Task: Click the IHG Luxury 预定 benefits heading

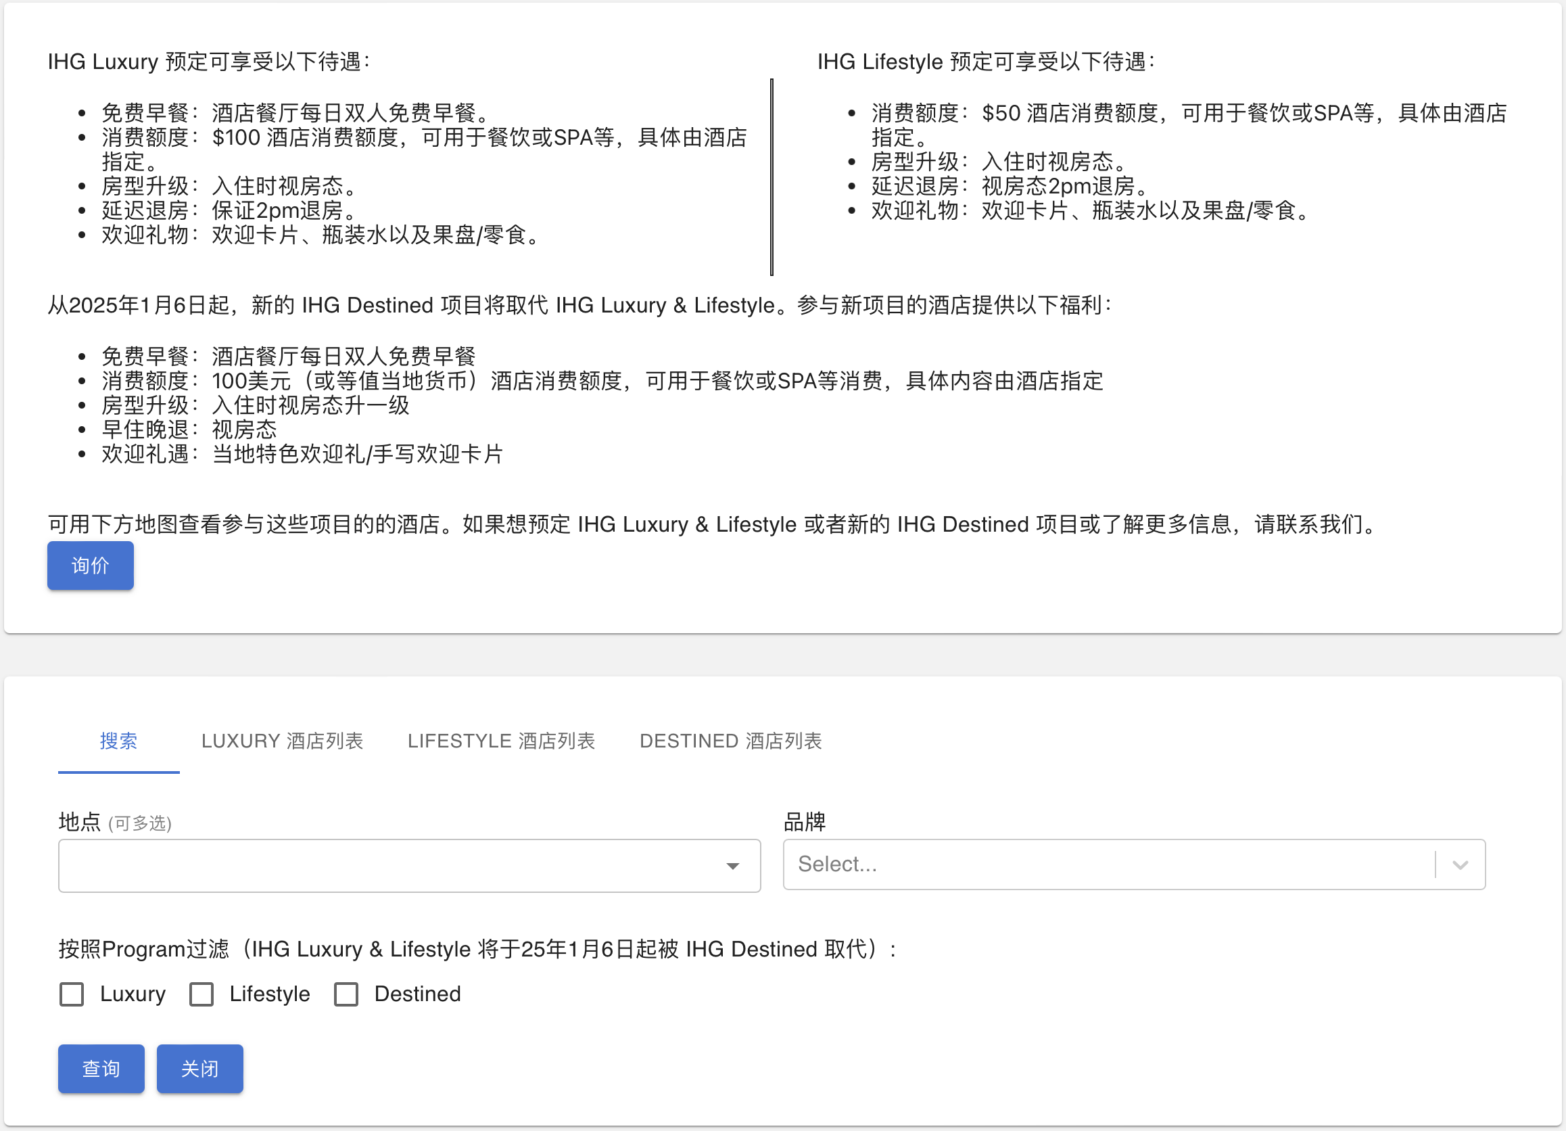Action: (208, 62)
